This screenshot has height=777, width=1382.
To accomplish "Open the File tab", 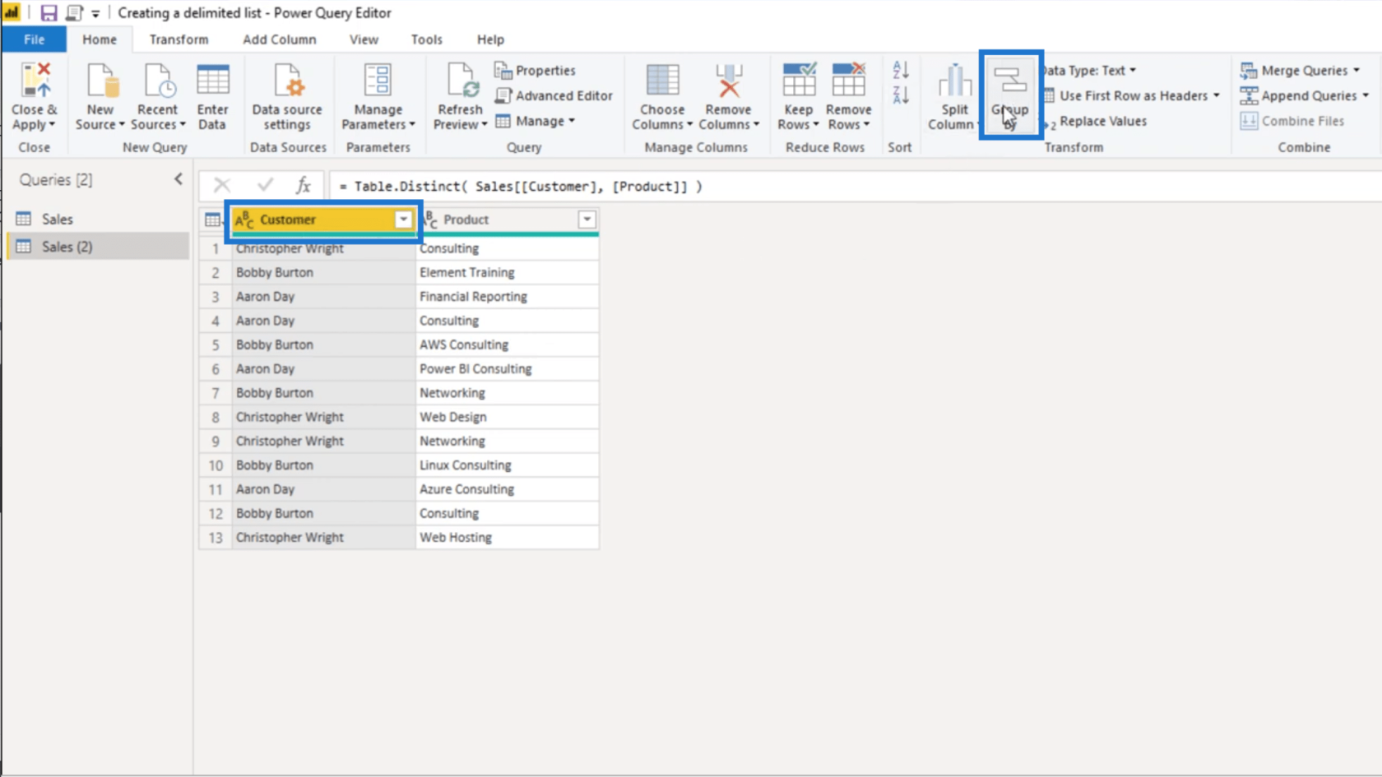I will click(x=35, y=39).
